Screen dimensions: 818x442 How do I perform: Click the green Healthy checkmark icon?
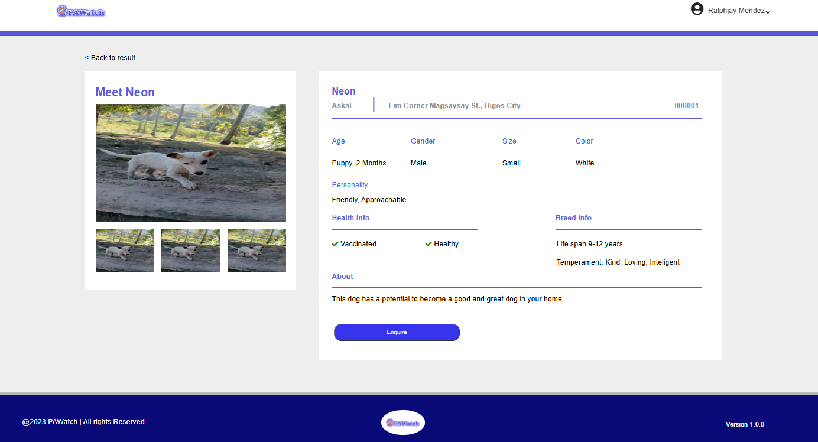(429, 244)
